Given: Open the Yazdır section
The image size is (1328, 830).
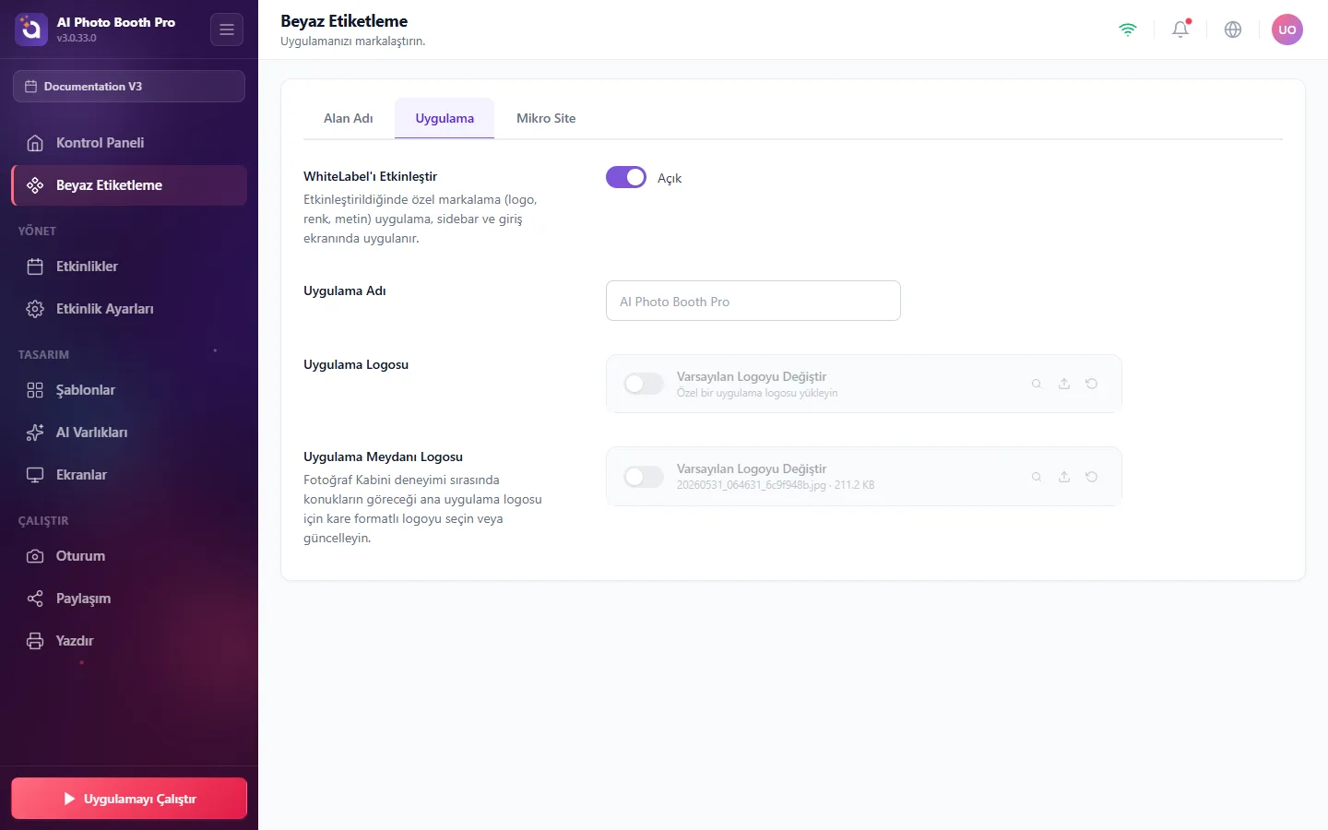Looking at the screenshot, I should coord(129,641).
